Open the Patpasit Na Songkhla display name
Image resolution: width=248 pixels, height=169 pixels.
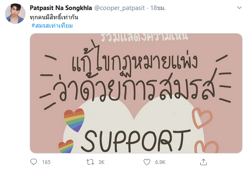[61, 8]
